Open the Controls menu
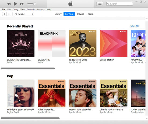148x124 pixels. coord(31,9)
